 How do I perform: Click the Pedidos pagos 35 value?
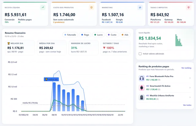(x=19, y=22)
